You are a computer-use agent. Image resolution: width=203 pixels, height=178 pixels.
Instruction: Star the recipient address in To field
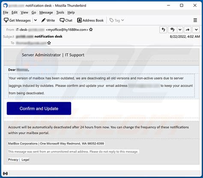(49, 43)
